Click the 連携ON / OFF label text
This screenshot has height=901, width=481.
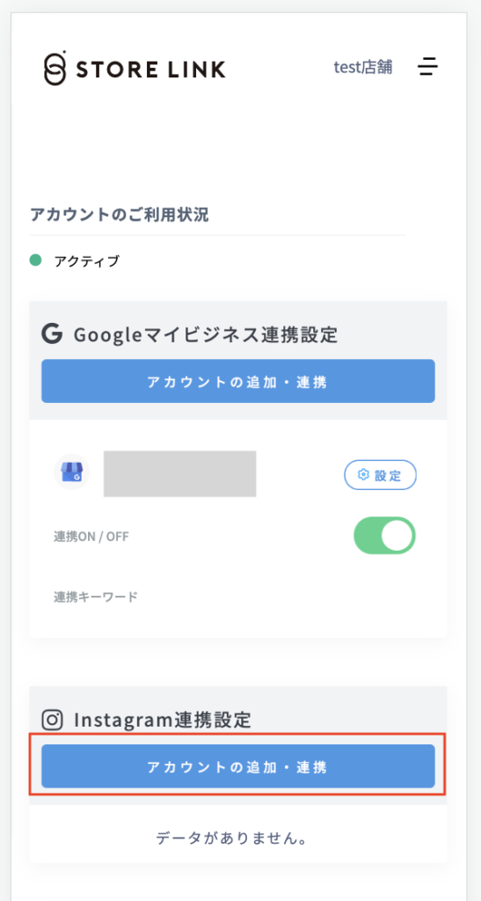tap(91, 536)
